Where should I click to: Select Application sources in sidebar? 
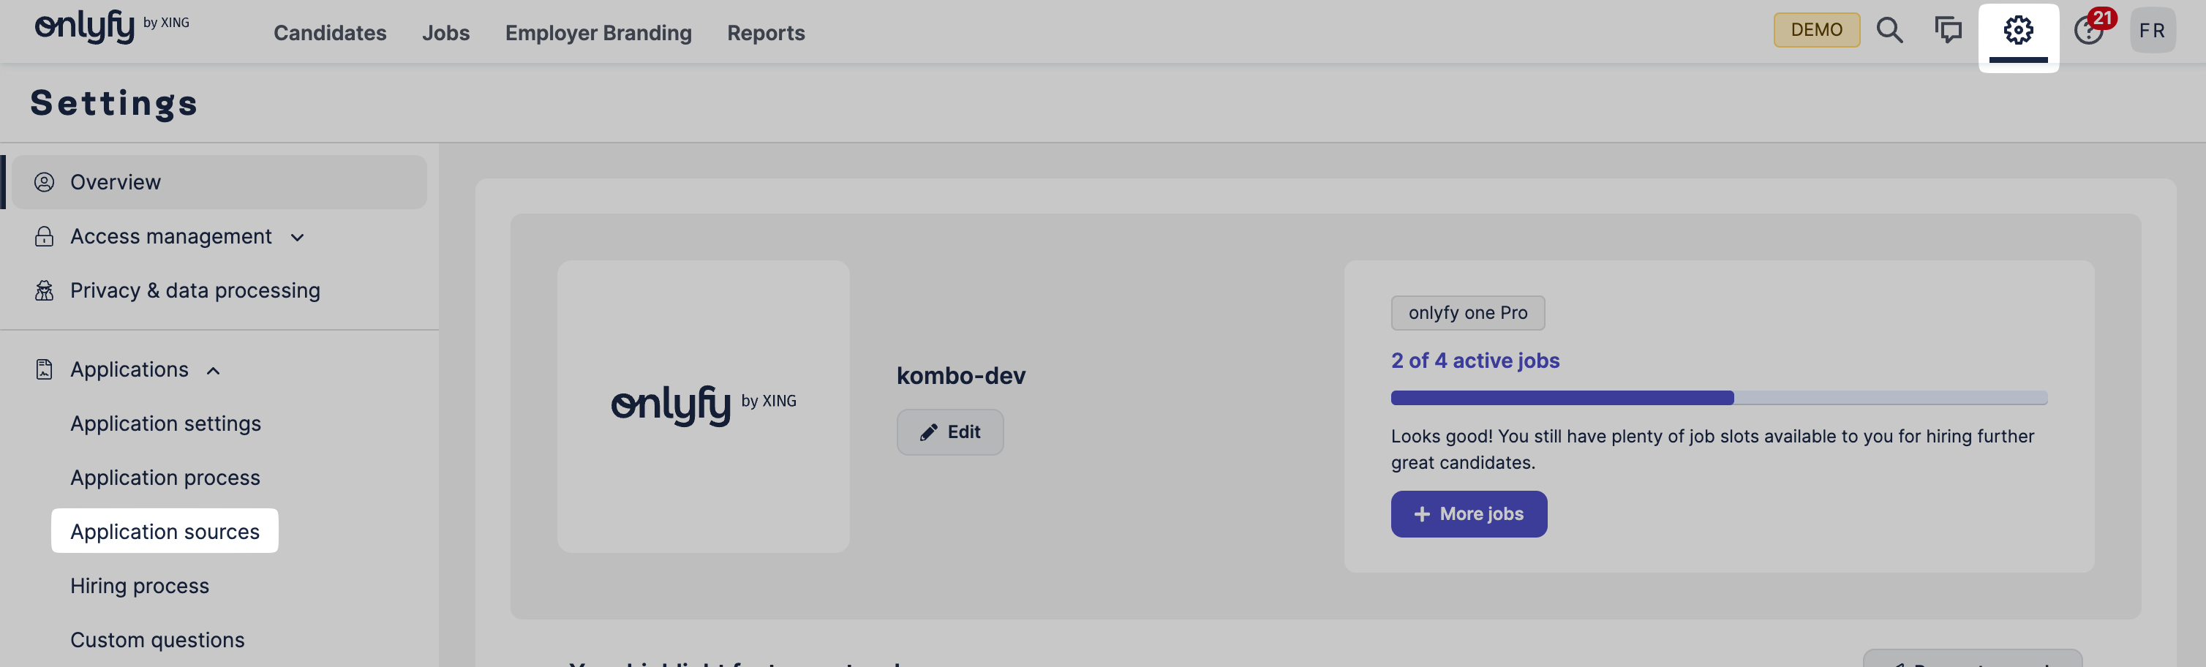coord(165,532)
